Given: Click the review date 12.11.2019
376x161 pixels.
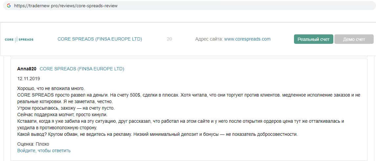Looking at the screenshot, I should pos(29,79).
